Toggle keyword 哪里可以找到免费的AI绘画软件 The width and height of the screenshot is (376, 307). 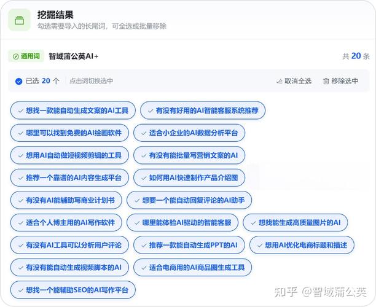pos(69,133)
